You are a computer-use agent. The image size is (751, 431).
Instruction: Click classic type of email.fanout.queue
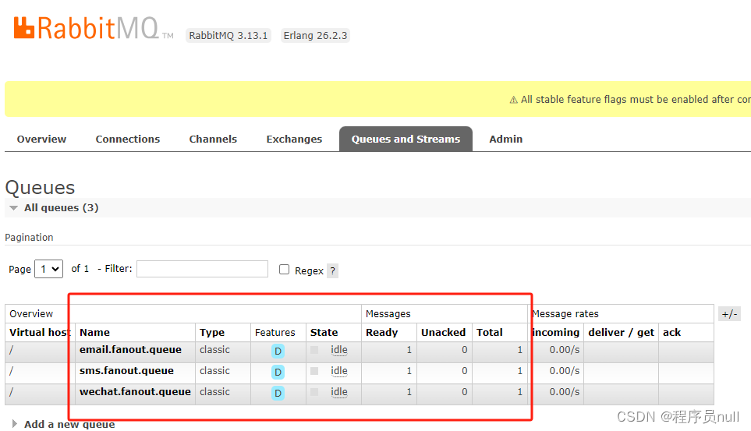point(214,350)
